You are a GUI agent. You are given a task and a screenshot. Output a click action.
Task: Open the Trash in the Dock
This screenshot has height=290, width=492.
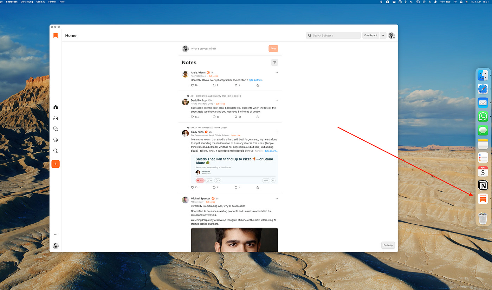[483, 218]
